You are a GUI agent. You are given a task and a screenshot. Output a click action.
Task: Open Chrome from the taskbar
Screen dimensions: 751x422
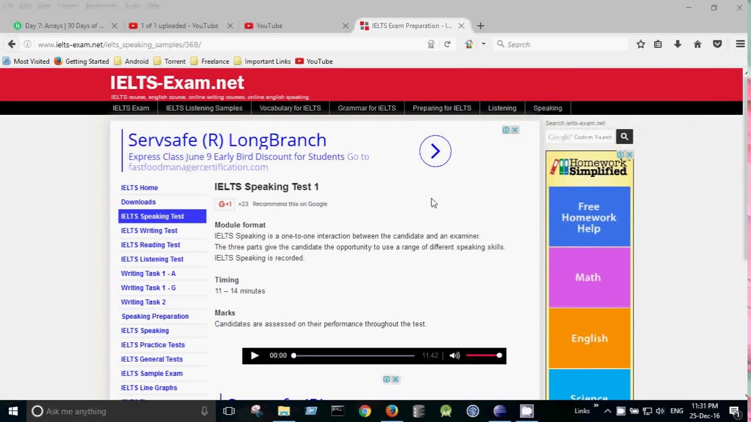pos(364,411)
